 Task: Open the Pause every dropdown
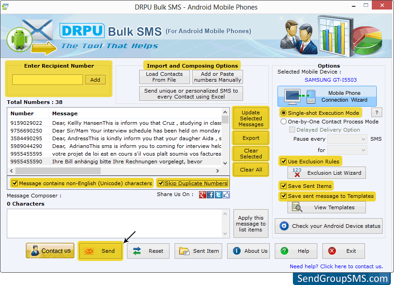click(347, 139)
